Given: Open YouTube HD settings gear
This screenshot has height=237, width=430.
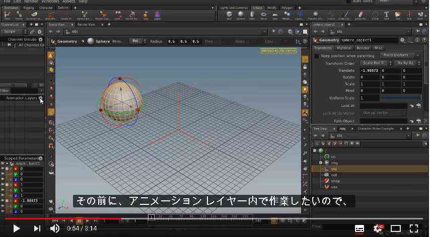Looking at the screenshot, I should click(x=379, y=228).
